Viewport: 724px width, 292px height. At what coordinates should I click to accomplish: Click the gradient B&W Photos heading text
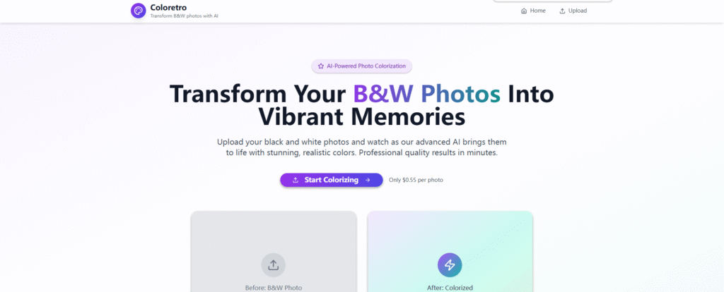[427, 94]
